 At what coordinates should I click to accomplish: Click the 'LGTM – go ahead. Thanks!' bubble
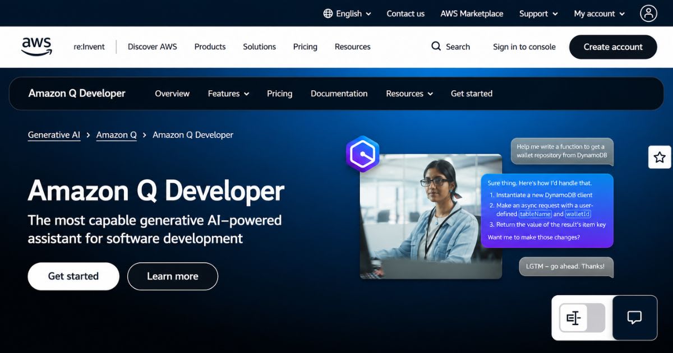point(566,267)
